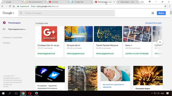This screenshot has width=172, height=96.
Task: Open Windows taskbar search
Action: click(10, 93)
